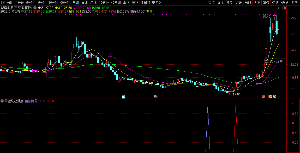The image size is (300, 153).
Task: Toggle the right-side panel icon
Action: click(284, 8)
